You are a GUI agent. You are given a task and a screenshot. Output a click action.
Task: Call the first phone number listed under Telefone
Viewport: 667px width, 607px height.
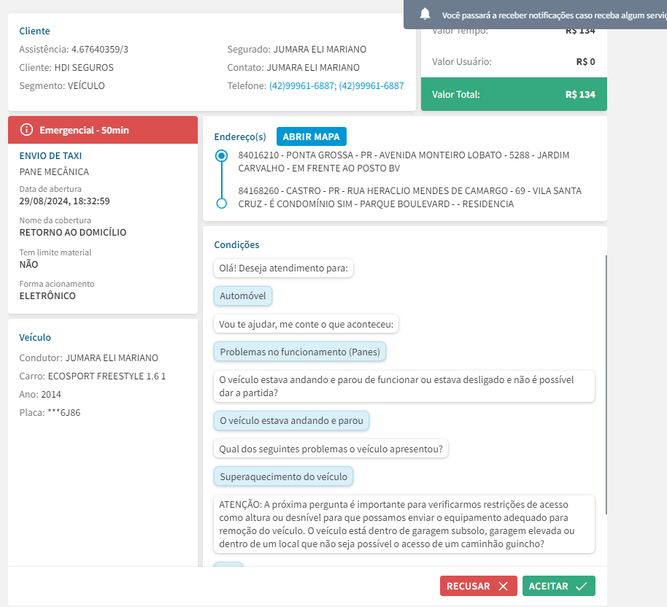(x=302, y=86)
